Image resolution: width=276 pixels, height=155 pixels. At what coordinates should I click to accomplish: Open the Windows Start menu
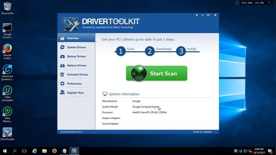5,151
